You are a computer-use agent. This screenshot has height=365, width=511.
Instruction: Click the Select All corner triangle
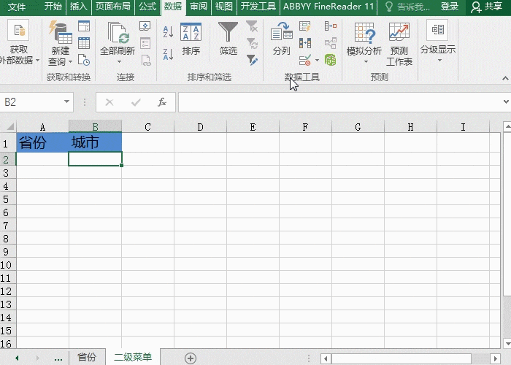pos(9,126)
